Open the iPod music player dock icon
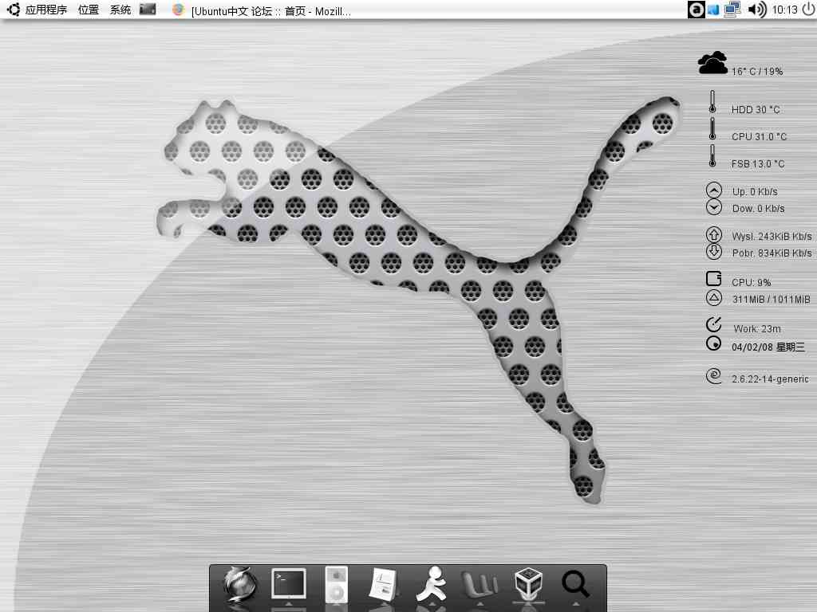The image size is (817, 612). 336,585
